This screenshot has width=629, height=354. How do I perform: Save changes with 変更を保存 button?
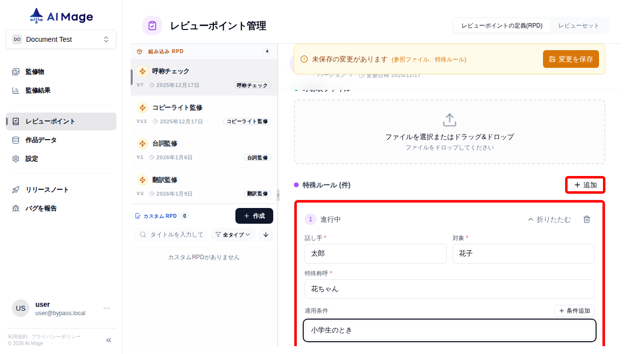[571, 59]
